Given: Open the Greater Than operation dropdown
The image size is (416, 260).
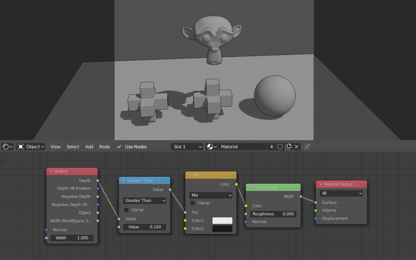Looking at the screenshot, I should 145,201.
